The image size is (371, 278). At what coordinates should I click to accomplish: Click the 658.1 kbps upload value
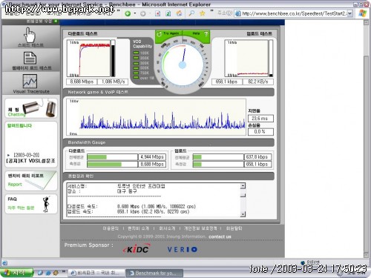pyautogui.click(x=226, y=82)
